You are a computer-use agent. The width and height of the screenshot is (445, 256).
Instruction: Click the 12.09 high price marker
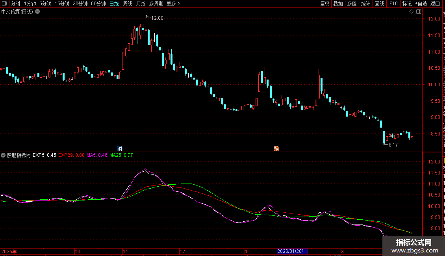pyautogui.click(x=157, y=18)
